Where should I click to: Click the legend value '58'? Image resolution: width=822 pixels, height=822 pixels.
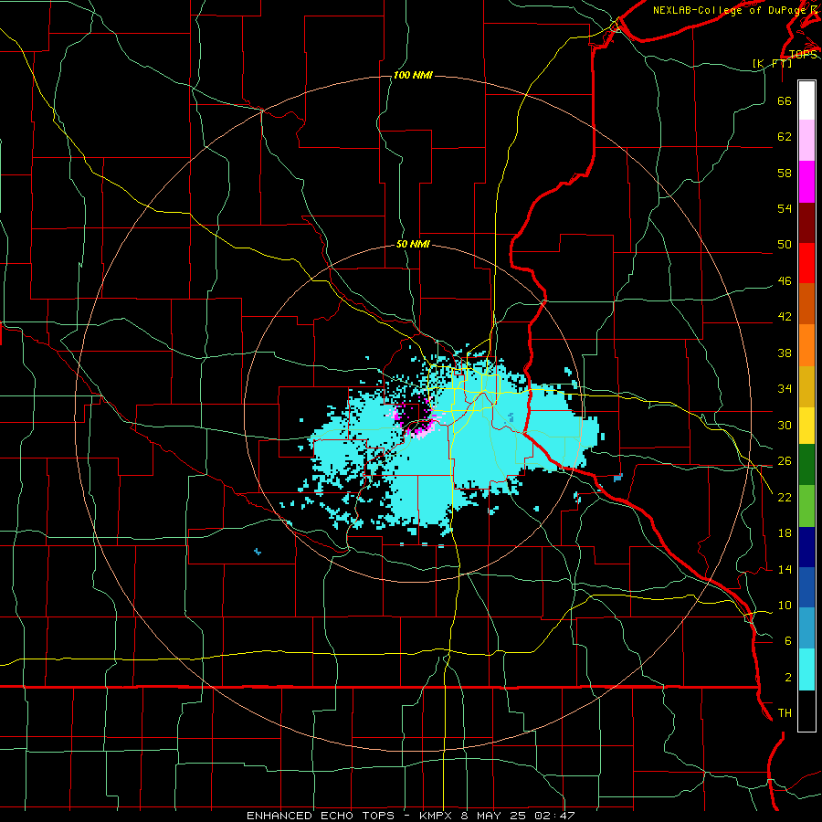[785, 173]
